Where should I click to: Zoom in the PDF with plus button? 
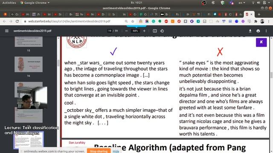[x=144, y=31]
